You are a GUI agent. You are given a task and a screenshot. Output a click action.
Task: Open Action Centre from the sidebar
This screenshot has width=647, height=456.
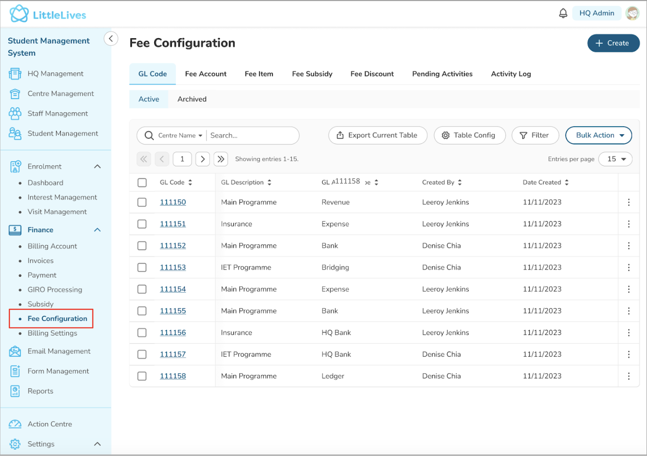[49, 424]
